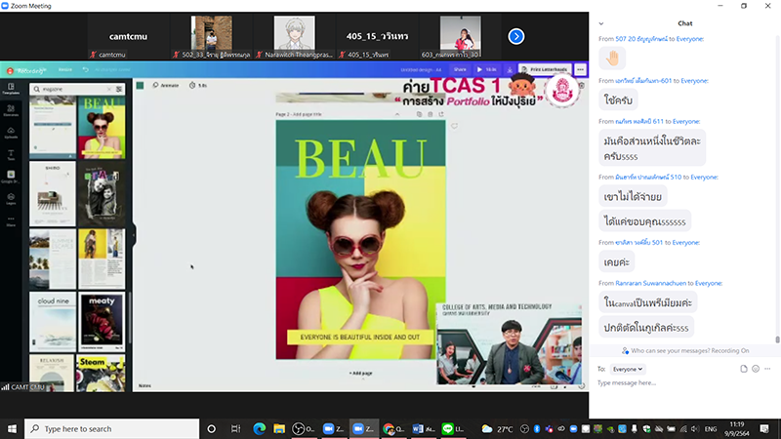The height and width of the screenshot is (439, 781).
Task: Click the Windows taskbar search box
Action: pos(111,428)
